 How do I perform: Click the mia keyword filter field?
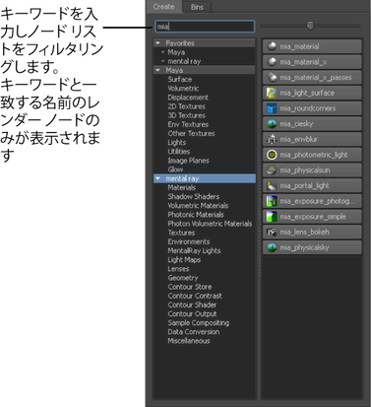[x=205, y=27]
